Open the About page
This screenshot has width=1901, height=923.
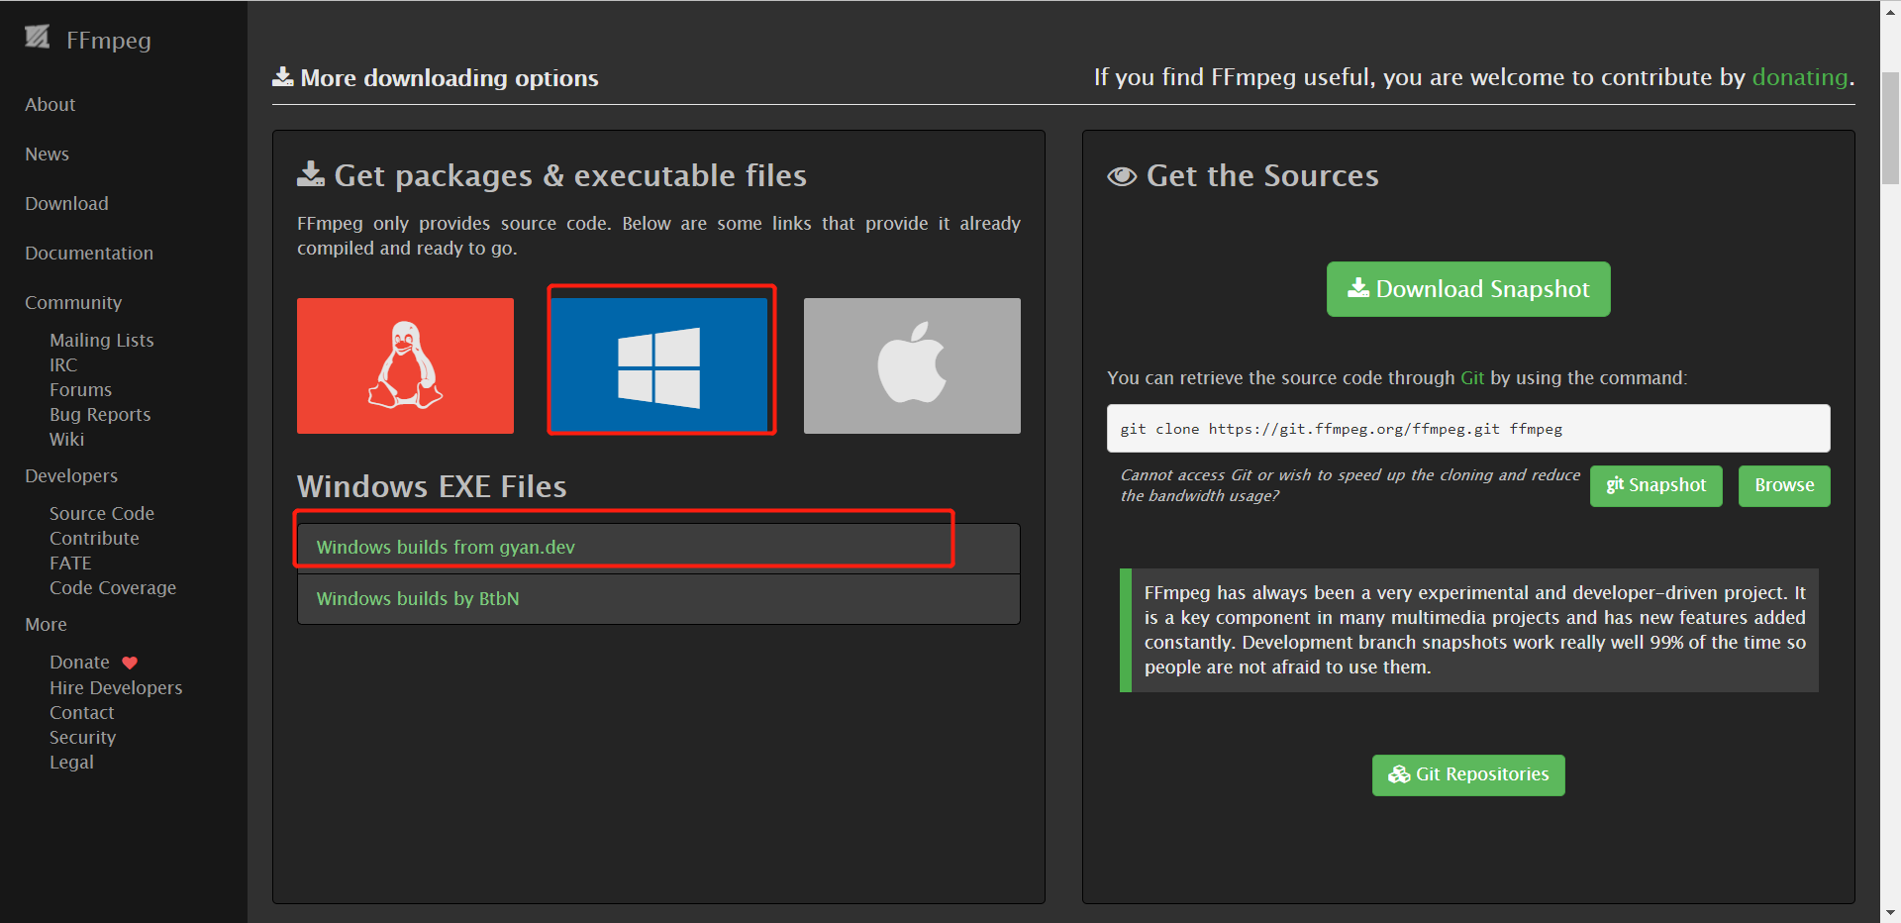[50, 105]
